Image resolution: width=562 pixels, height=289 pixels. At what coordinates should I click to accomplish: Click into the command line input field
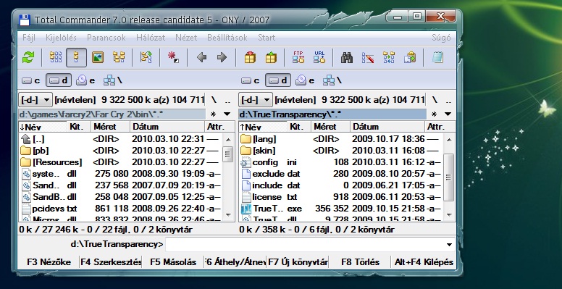(x=304, y=245)
